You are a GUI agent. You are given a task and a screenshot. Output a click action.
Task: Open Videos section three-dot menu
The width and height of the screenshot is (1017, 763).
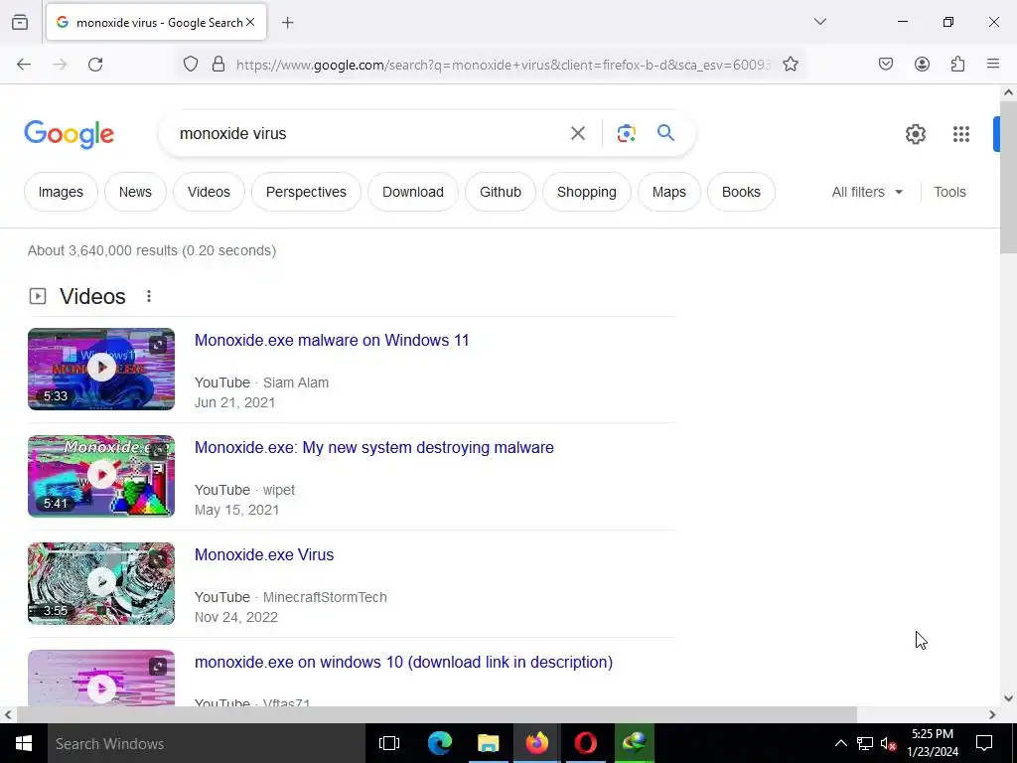pyautogui.click(x=149, y=296)
